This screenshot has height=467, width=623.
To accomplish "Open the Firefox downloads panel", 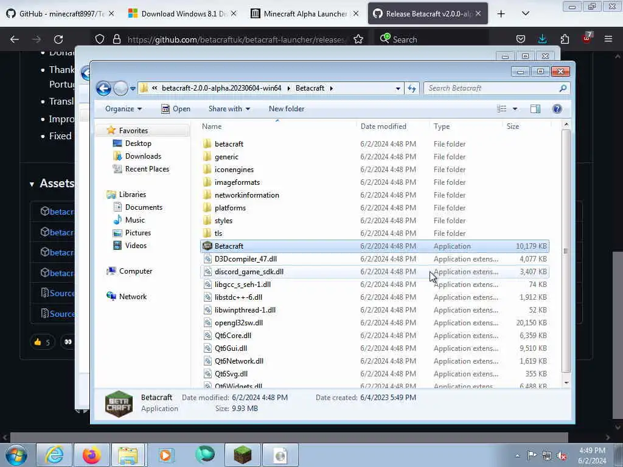I will 542,39.
